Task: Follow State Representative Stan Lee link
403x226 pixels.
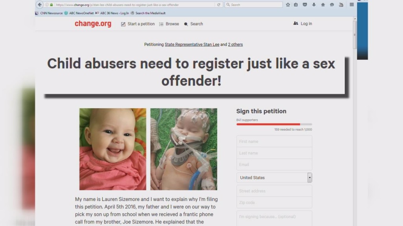Action: pos(192,44)
